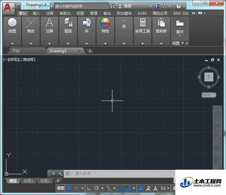The width and height of the screenshot is (226, 195).
Task: Click the command line customize wrench icon
Action: (60, 174)
